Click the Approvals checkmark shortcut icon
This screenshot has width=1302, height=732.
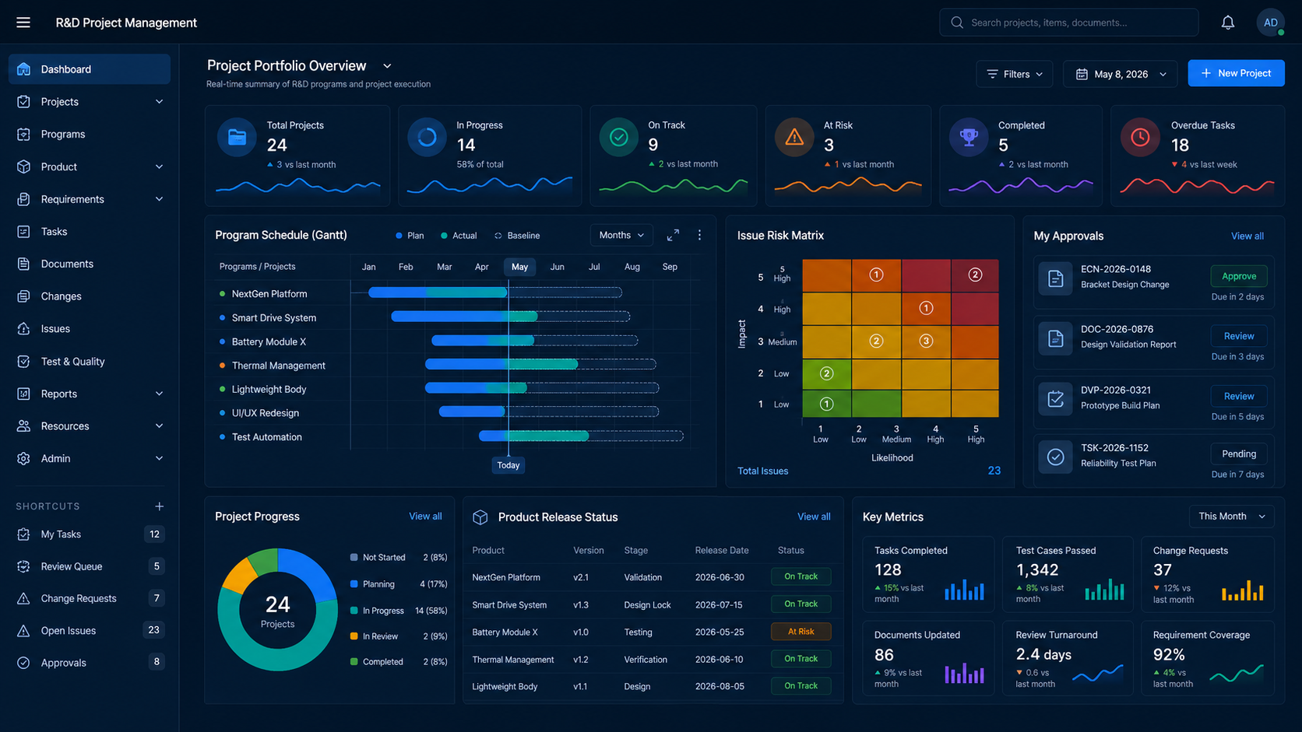point(23,663)
